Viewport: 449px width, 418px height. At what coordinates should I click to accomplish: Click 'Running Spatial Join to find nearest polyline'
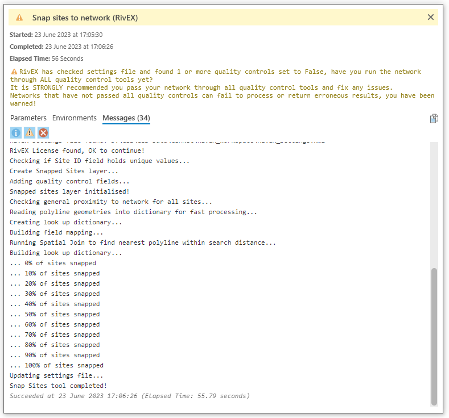click(x=143, y=243)
